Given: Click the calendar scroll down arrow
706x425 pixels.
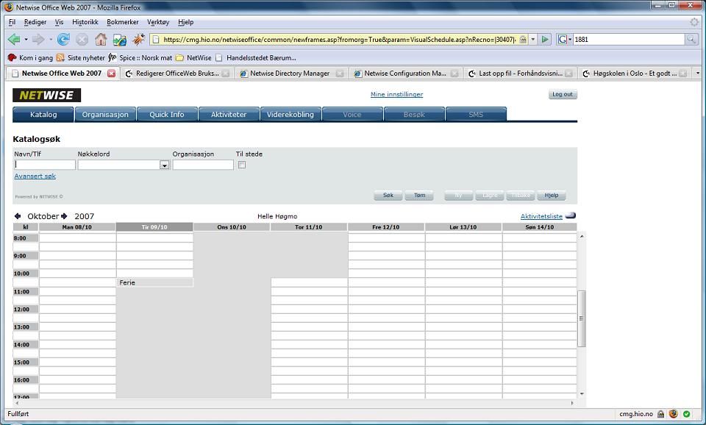Looking at the screenshot, I should pos(581,394).
